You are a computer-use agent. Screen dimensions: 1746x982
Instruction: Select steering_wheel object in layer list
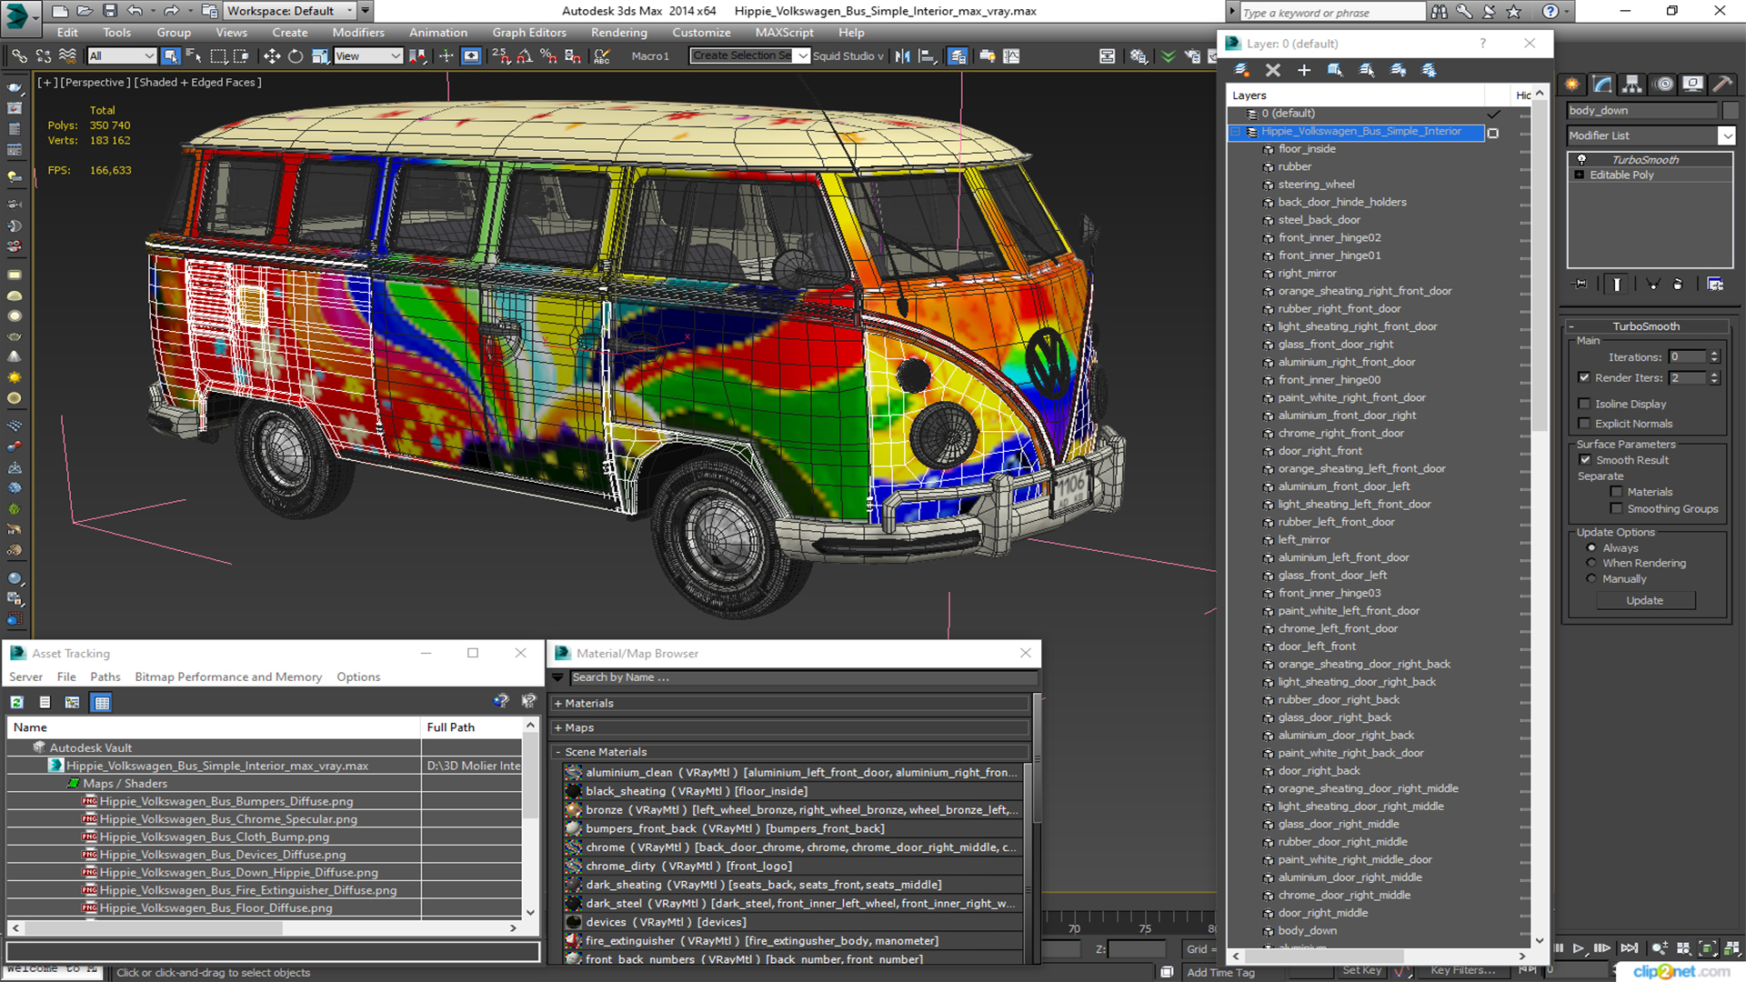pyautogui.click(x=1316, y=185)
